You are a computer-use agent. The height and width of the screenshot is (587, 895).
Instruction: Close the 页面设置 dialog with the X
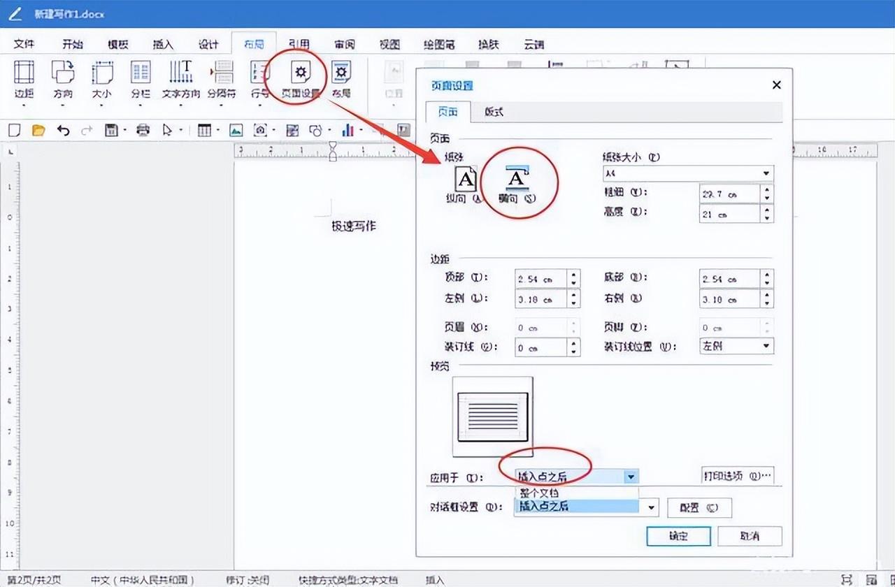coord(776,85)
